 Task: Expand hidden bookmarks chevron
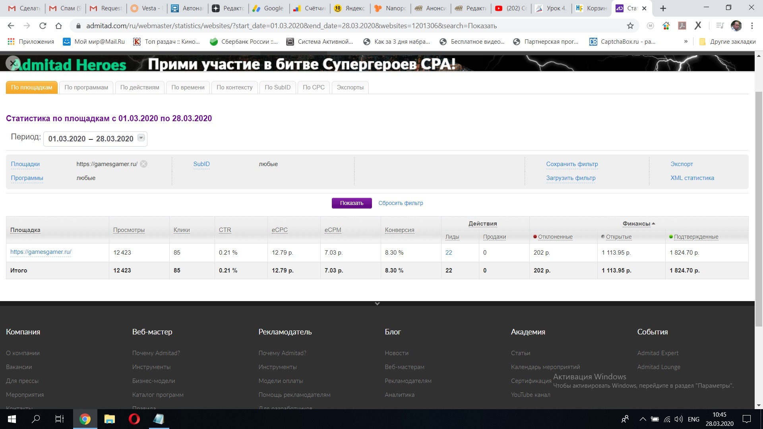(x=686, y=42)
